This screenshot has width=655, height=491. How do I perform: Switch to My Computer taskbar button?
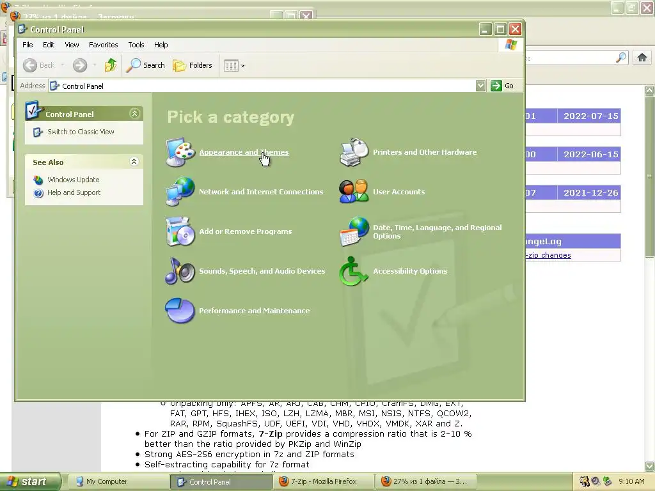coord(118,482)
